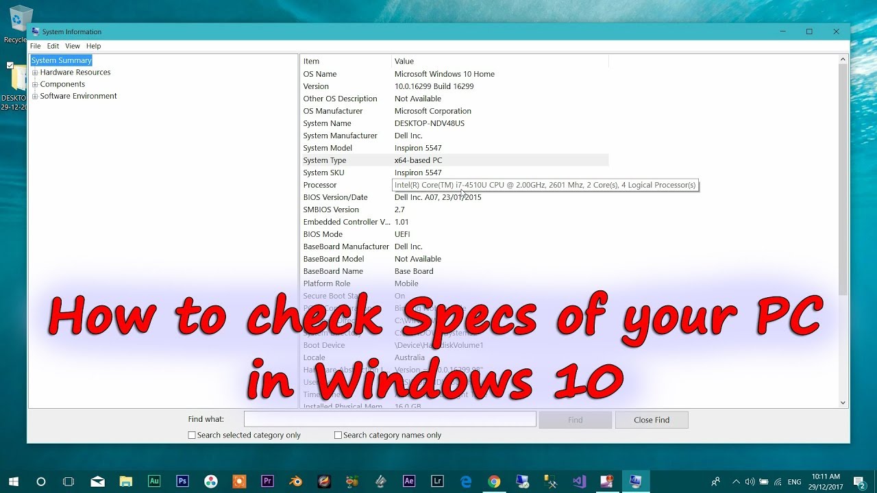The width and height of the screenshot is (877, 493).
Task: Click the Find button
Action: coord(576,420)
